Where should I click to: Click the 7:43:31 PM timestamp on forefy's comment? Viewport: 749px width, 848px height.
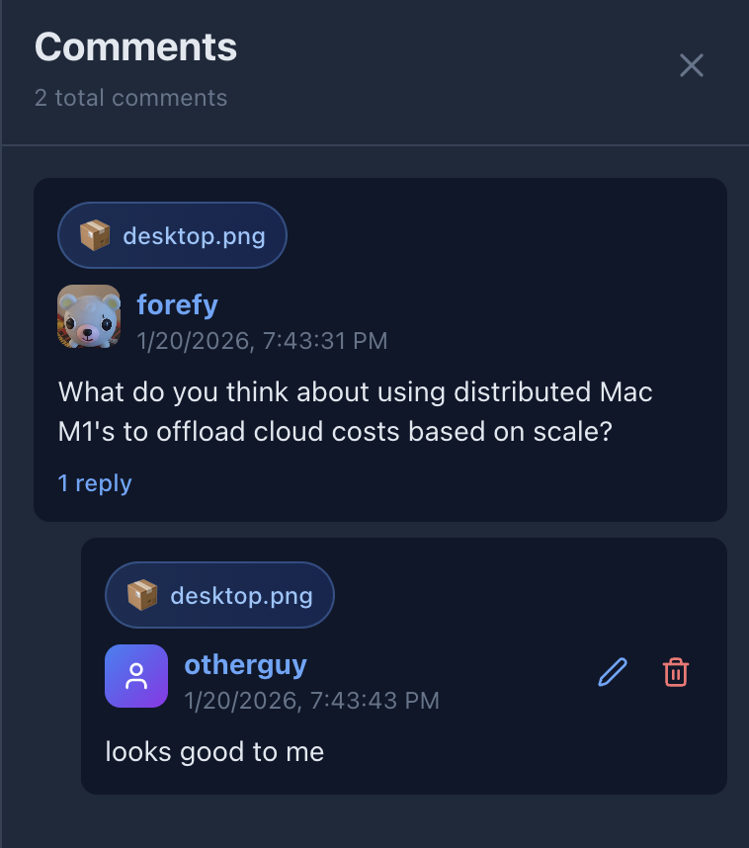(x=325, y=341)
